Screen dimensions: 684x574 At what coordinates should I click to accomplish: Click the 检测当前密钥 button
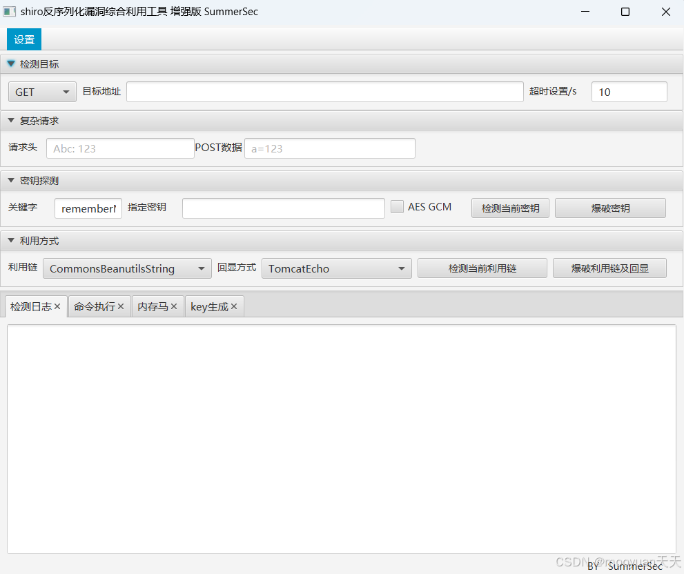tap(510, 208)
